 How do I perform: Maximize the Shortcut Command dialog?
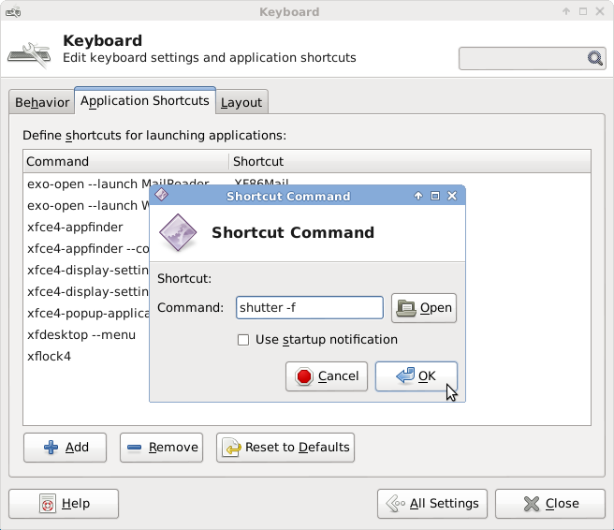[x=435, y=196]
